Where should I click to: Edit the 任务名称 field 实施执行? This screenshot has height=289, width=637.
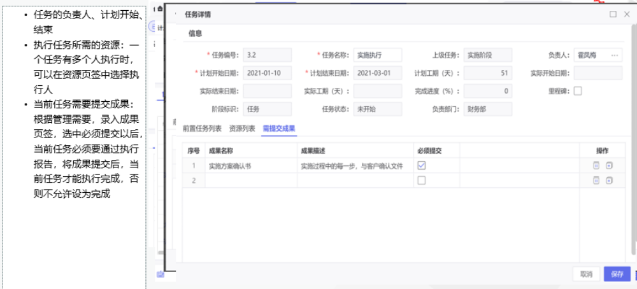pos(377,55)
